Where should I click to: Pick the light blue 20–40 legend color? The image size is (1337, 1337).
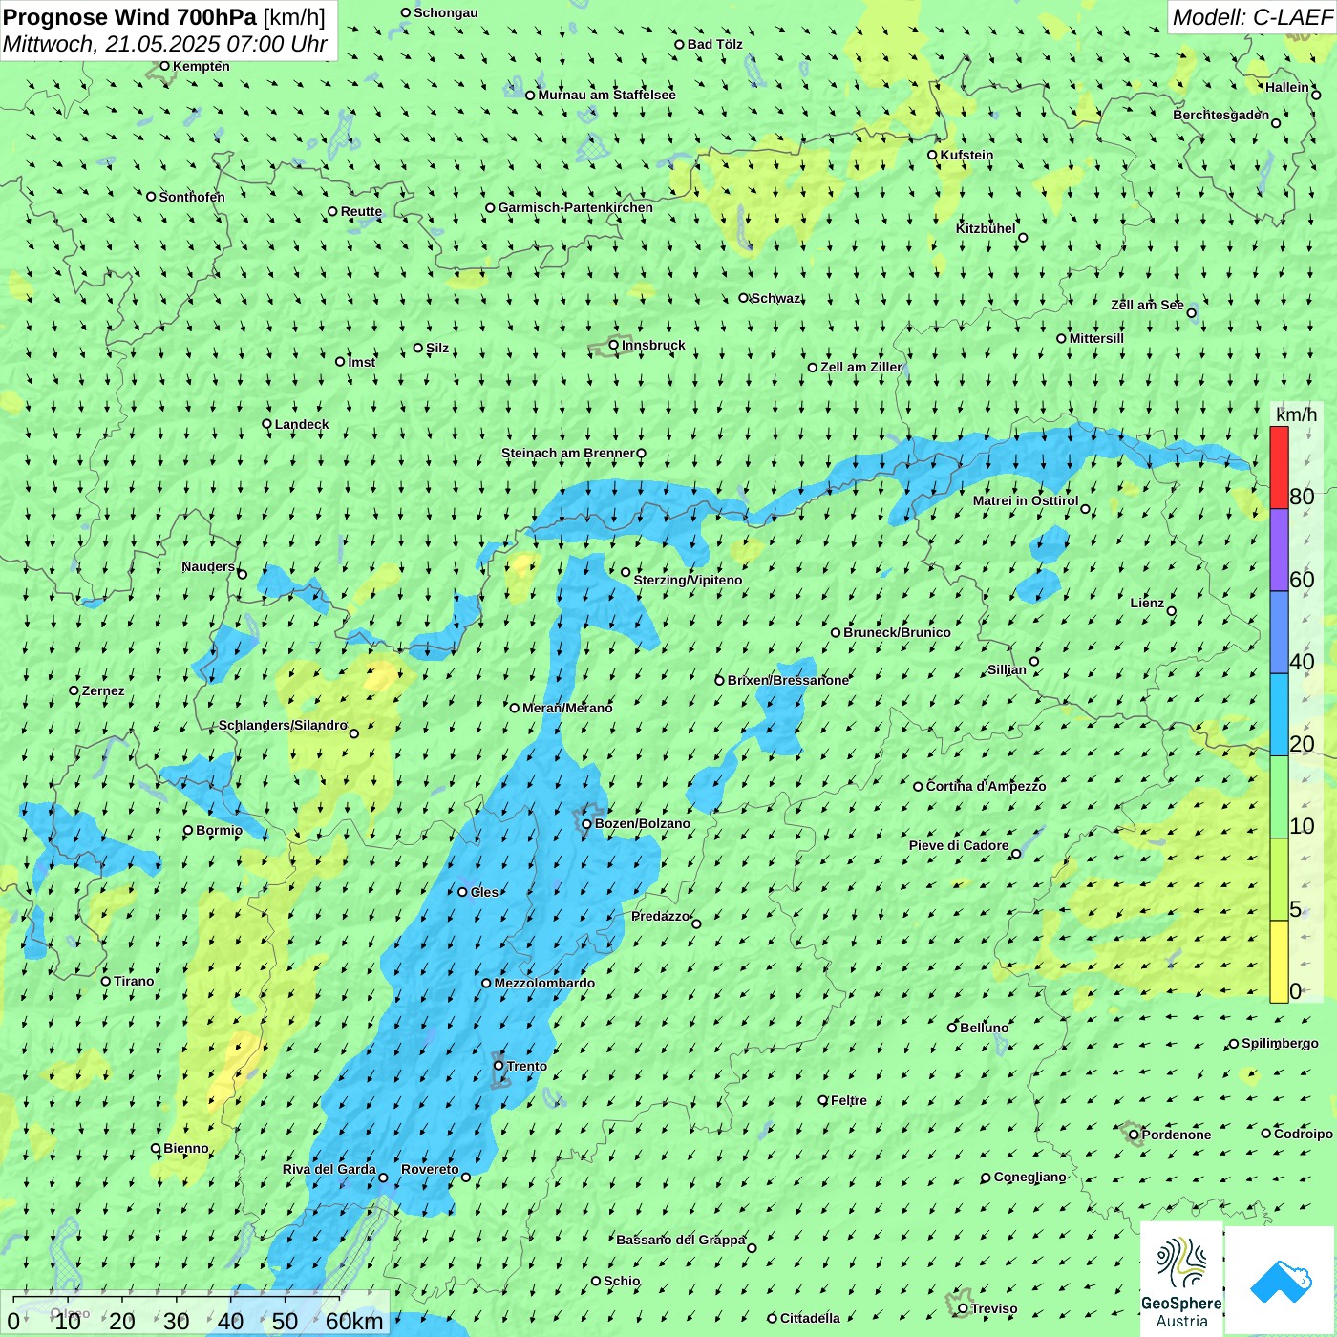[1279, 715]
